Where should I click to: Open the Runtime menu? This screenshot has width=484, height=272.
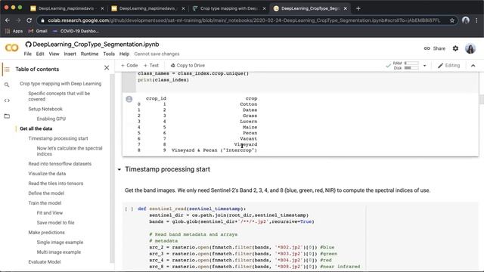[x=89, y=54]
